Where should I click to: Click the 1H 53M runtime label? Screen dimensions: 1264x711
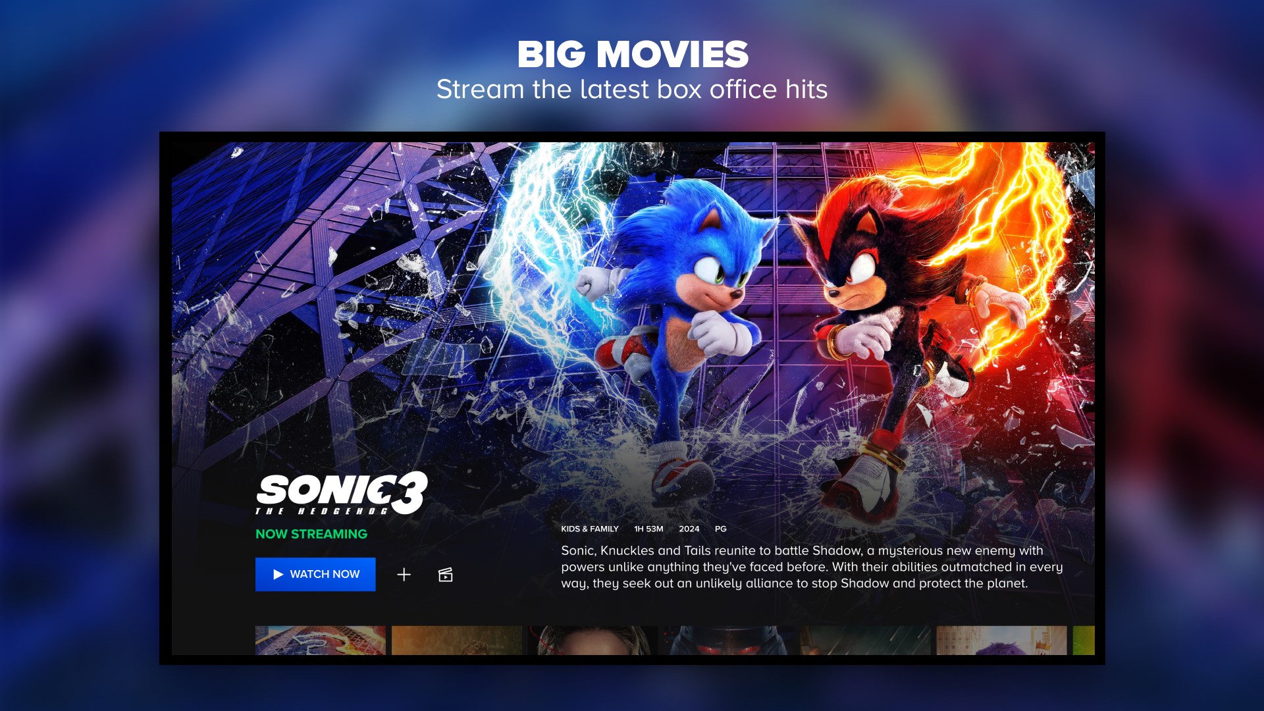[x=648, y=529]
